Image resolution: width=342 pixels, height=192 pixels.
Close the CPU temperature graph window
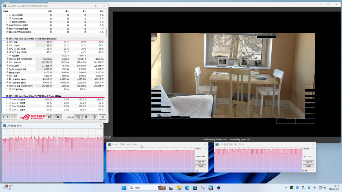[101, 126]
